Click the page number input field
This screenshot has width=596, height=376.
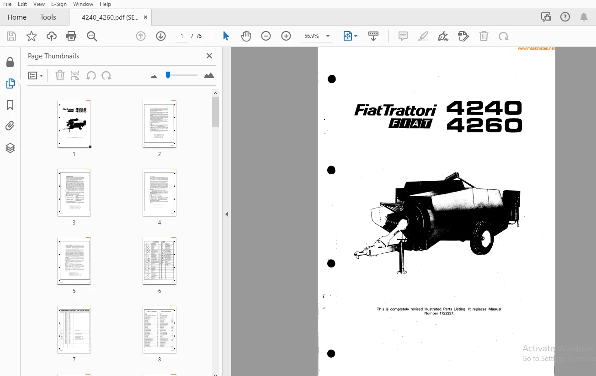coord(181,36)
